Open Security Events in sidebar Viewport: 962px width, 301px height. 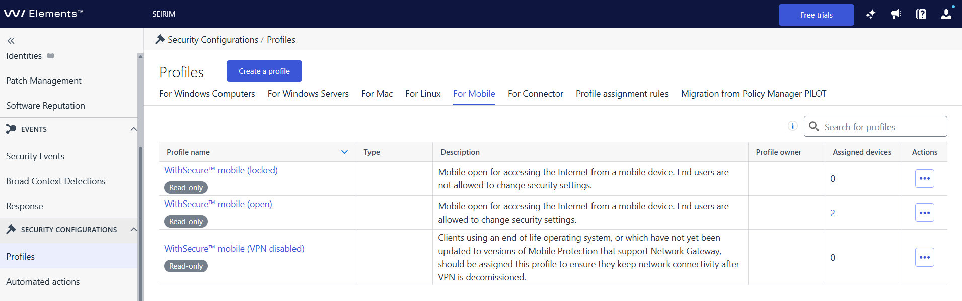pos(35,156)
